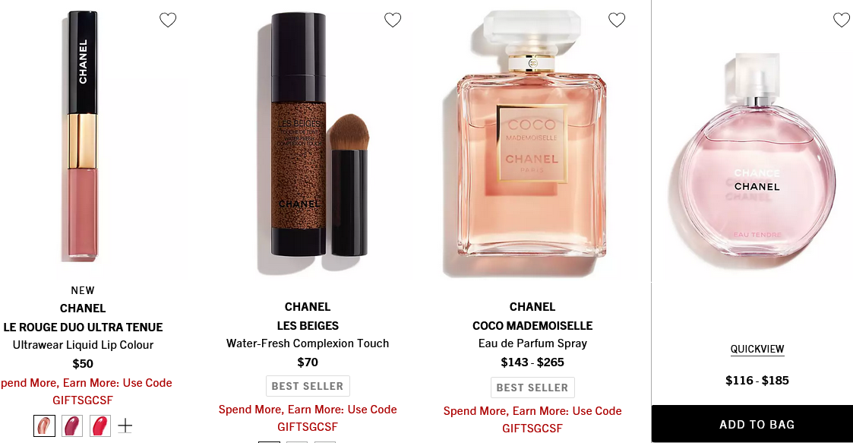Click GIFTSGCSF promo text under Coco Mademoiselle
Screen dimensions: 853x443
tap(532, 429)
